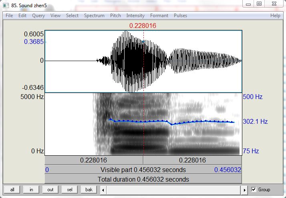Image resolution: width=286 pixels, height=198 pixels.
Task: Open the Help menu
Action: tap(275, 16)
